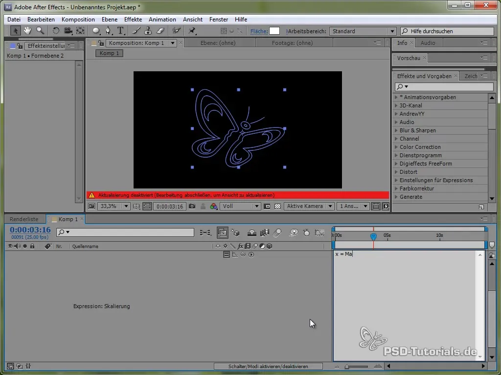The image size is (501, 375).
Task: Select the Clone Stamp tool
Action: point(148,31)
